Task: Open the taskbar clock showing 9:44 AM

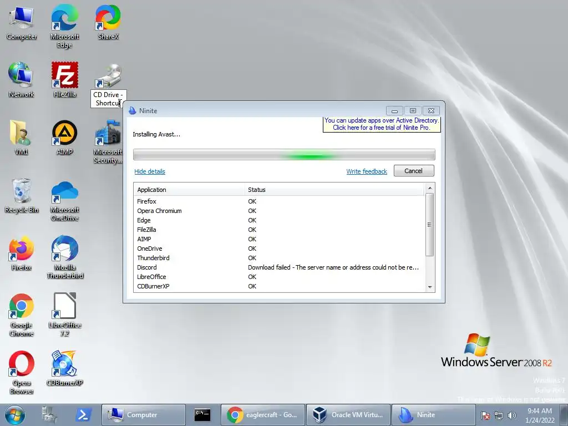Action: [540, 415]
